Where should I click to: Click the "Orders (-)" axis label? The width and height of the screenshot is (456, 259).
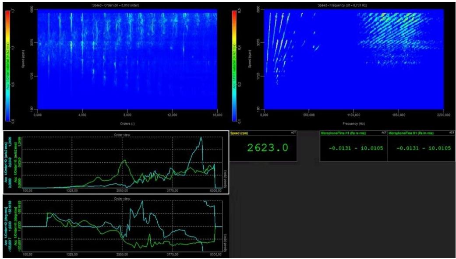pyautogui.click(x=127, y=123)
